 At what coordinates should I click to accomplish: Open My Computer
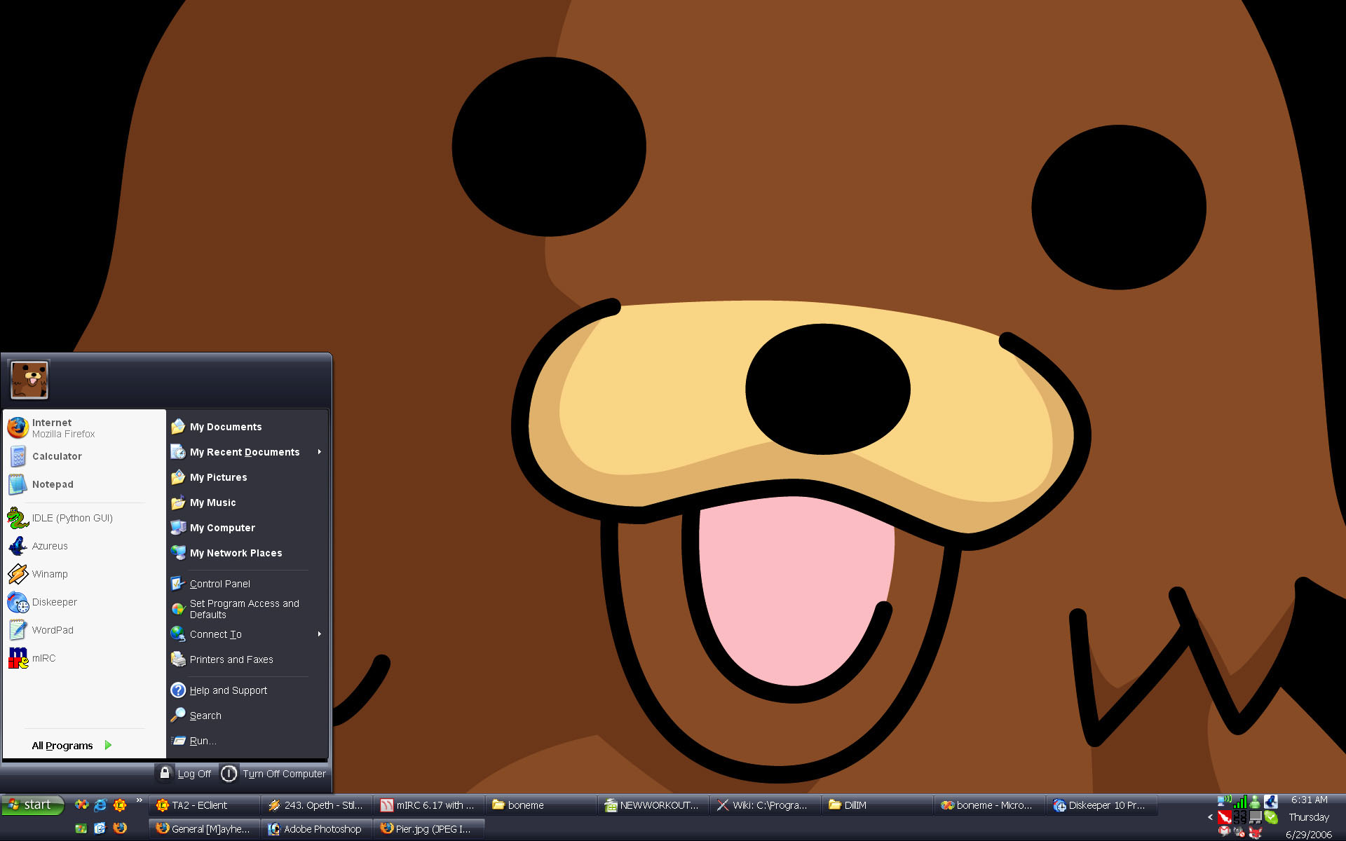click(x=247, y=528)
